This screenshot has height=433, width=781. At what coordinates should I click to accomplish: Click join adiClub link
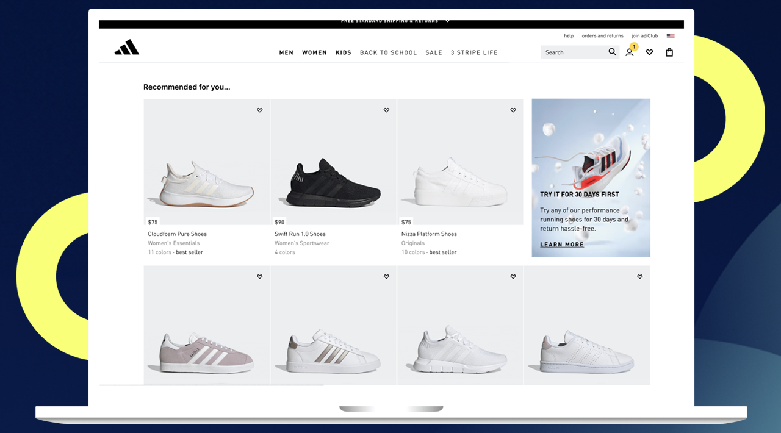645,36
